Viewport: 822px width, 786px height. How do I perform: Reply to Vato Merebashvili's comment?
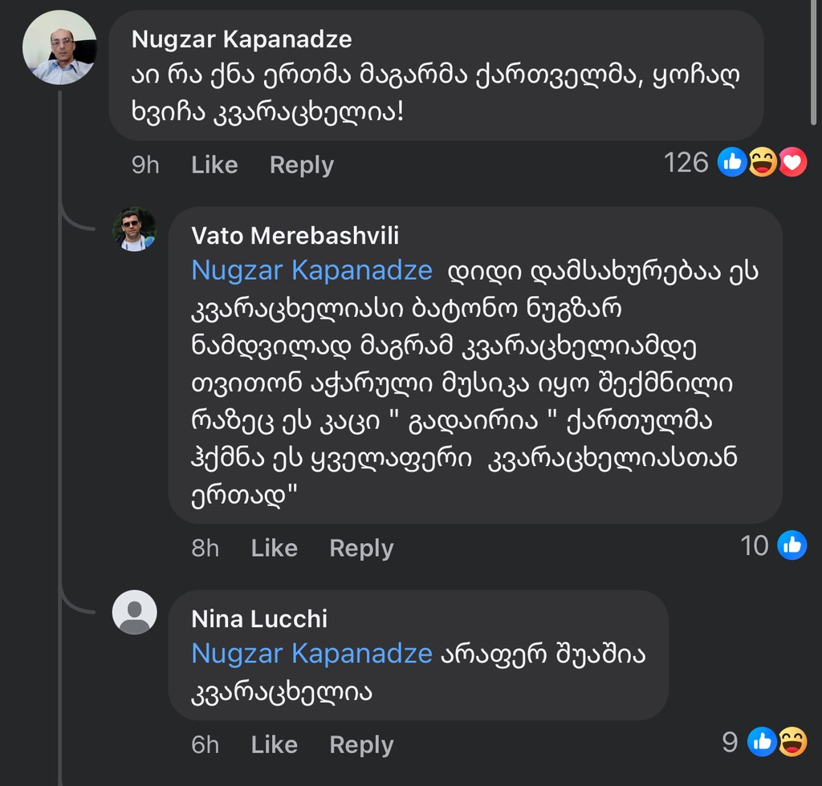click(x=360, y=549)
